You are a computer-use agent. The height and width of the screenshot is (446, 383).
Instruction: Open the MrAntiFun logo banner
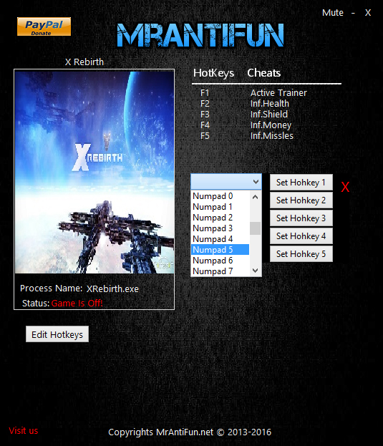click(200, 34)
